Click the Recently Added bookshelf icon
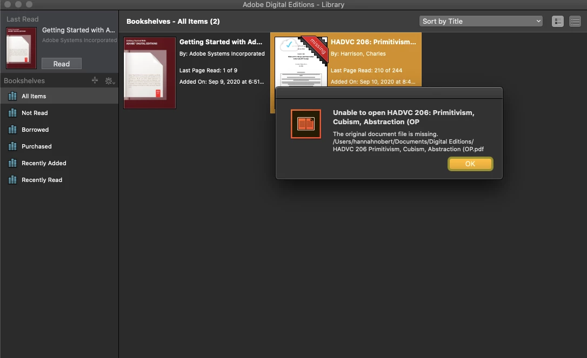The image size is (587, 358). click(x=12, y=163)
